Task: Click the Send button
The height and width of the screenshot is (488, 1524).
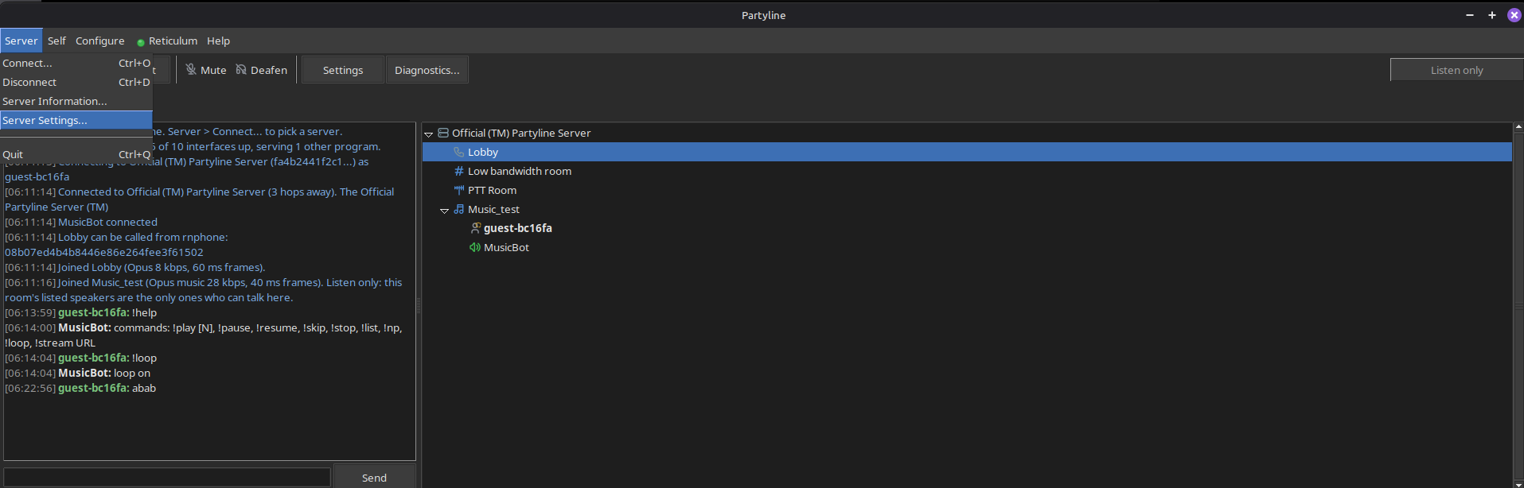Action: pos(374,477)
